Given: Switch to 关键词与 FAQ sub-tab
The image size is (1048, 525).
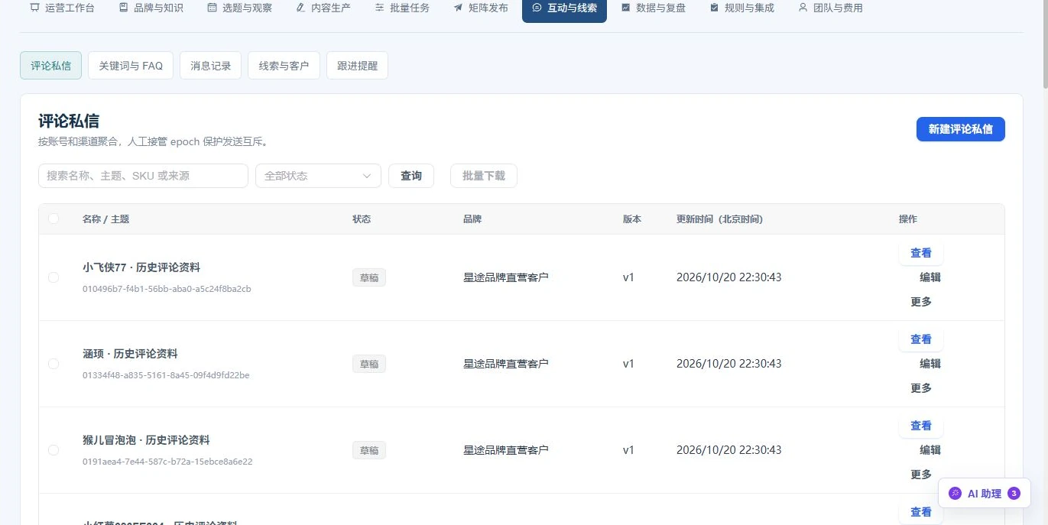Looking at the screenshot, I should pyautogui.click(x=131, y=66).
